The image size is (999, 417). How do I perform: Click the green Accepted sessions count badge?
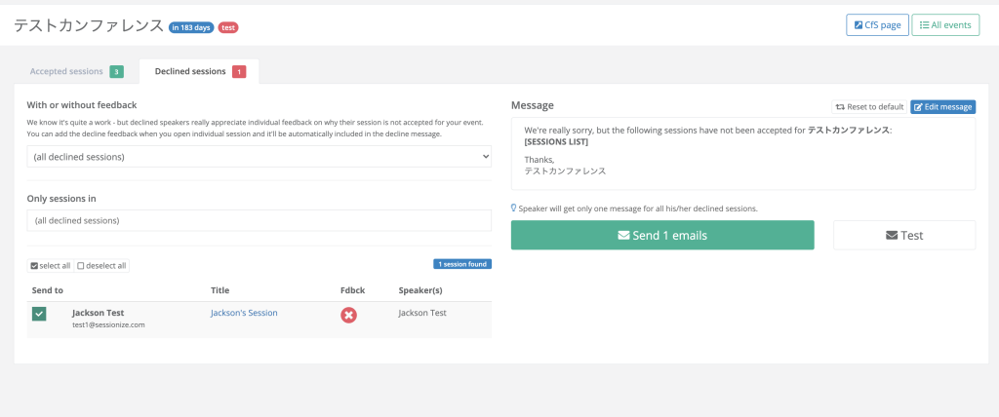(116, 72)
